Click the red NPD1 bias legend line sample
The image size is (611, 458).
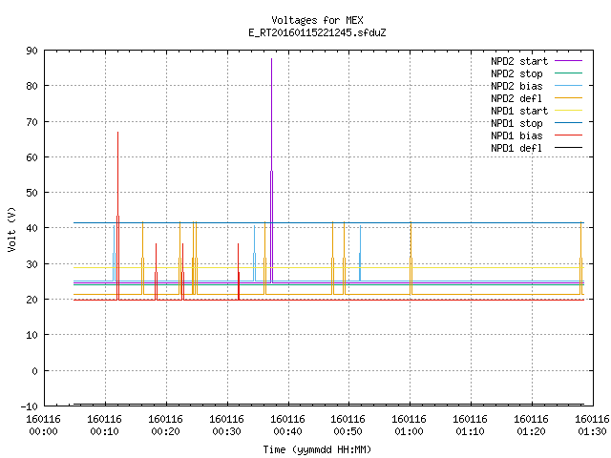568,135
